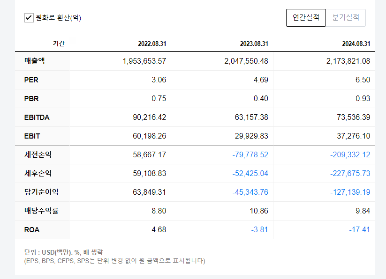Select the 연간실적 tab

pos(306,18)
